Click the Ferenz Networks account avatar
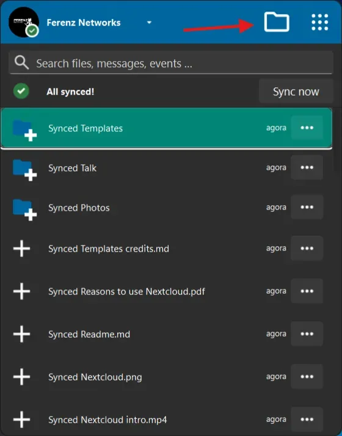342x436 pixels. click(x=24, y=22)
